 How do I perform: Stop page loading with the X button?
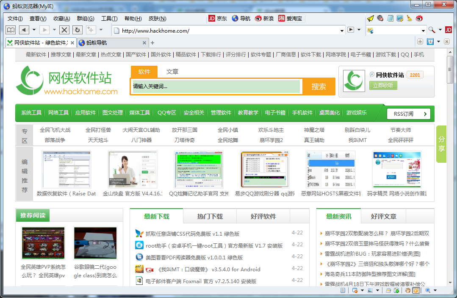pos(64,30)
